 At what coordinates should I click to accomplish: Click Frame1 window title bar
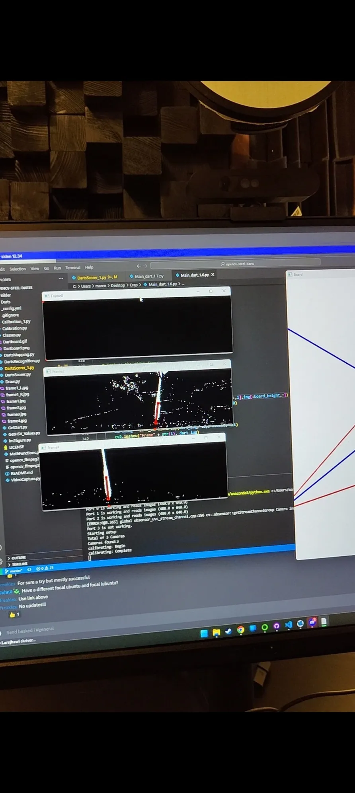tap(133, 442)
